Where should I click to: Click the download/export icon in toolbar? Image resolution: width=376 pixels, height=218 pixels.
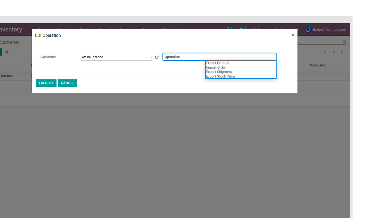(7, 52)
